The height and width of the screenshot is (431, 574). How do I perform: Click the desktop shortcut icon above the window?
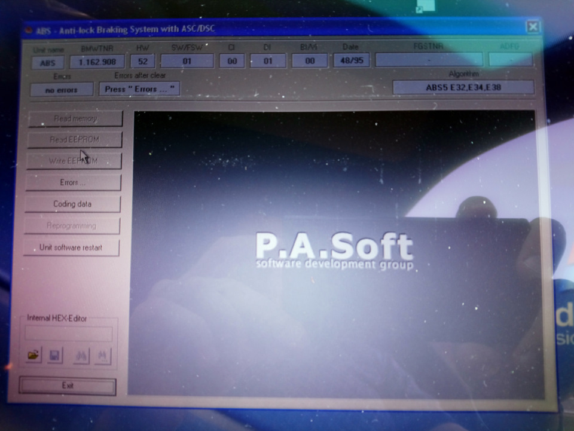tap(426, 6)
